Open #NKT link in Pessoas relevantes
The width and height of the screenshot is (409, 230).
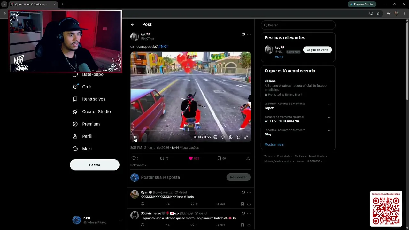pyautogui.click(x=279, y=57)
